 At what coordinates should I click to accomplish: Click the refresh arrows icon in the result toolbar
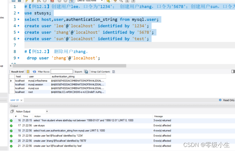[34, 72]
